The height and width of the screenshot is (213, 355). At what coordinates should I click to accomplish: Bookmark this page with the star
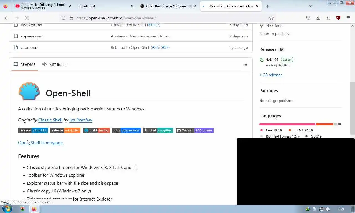pyautogui.click(x=272, y=18)
